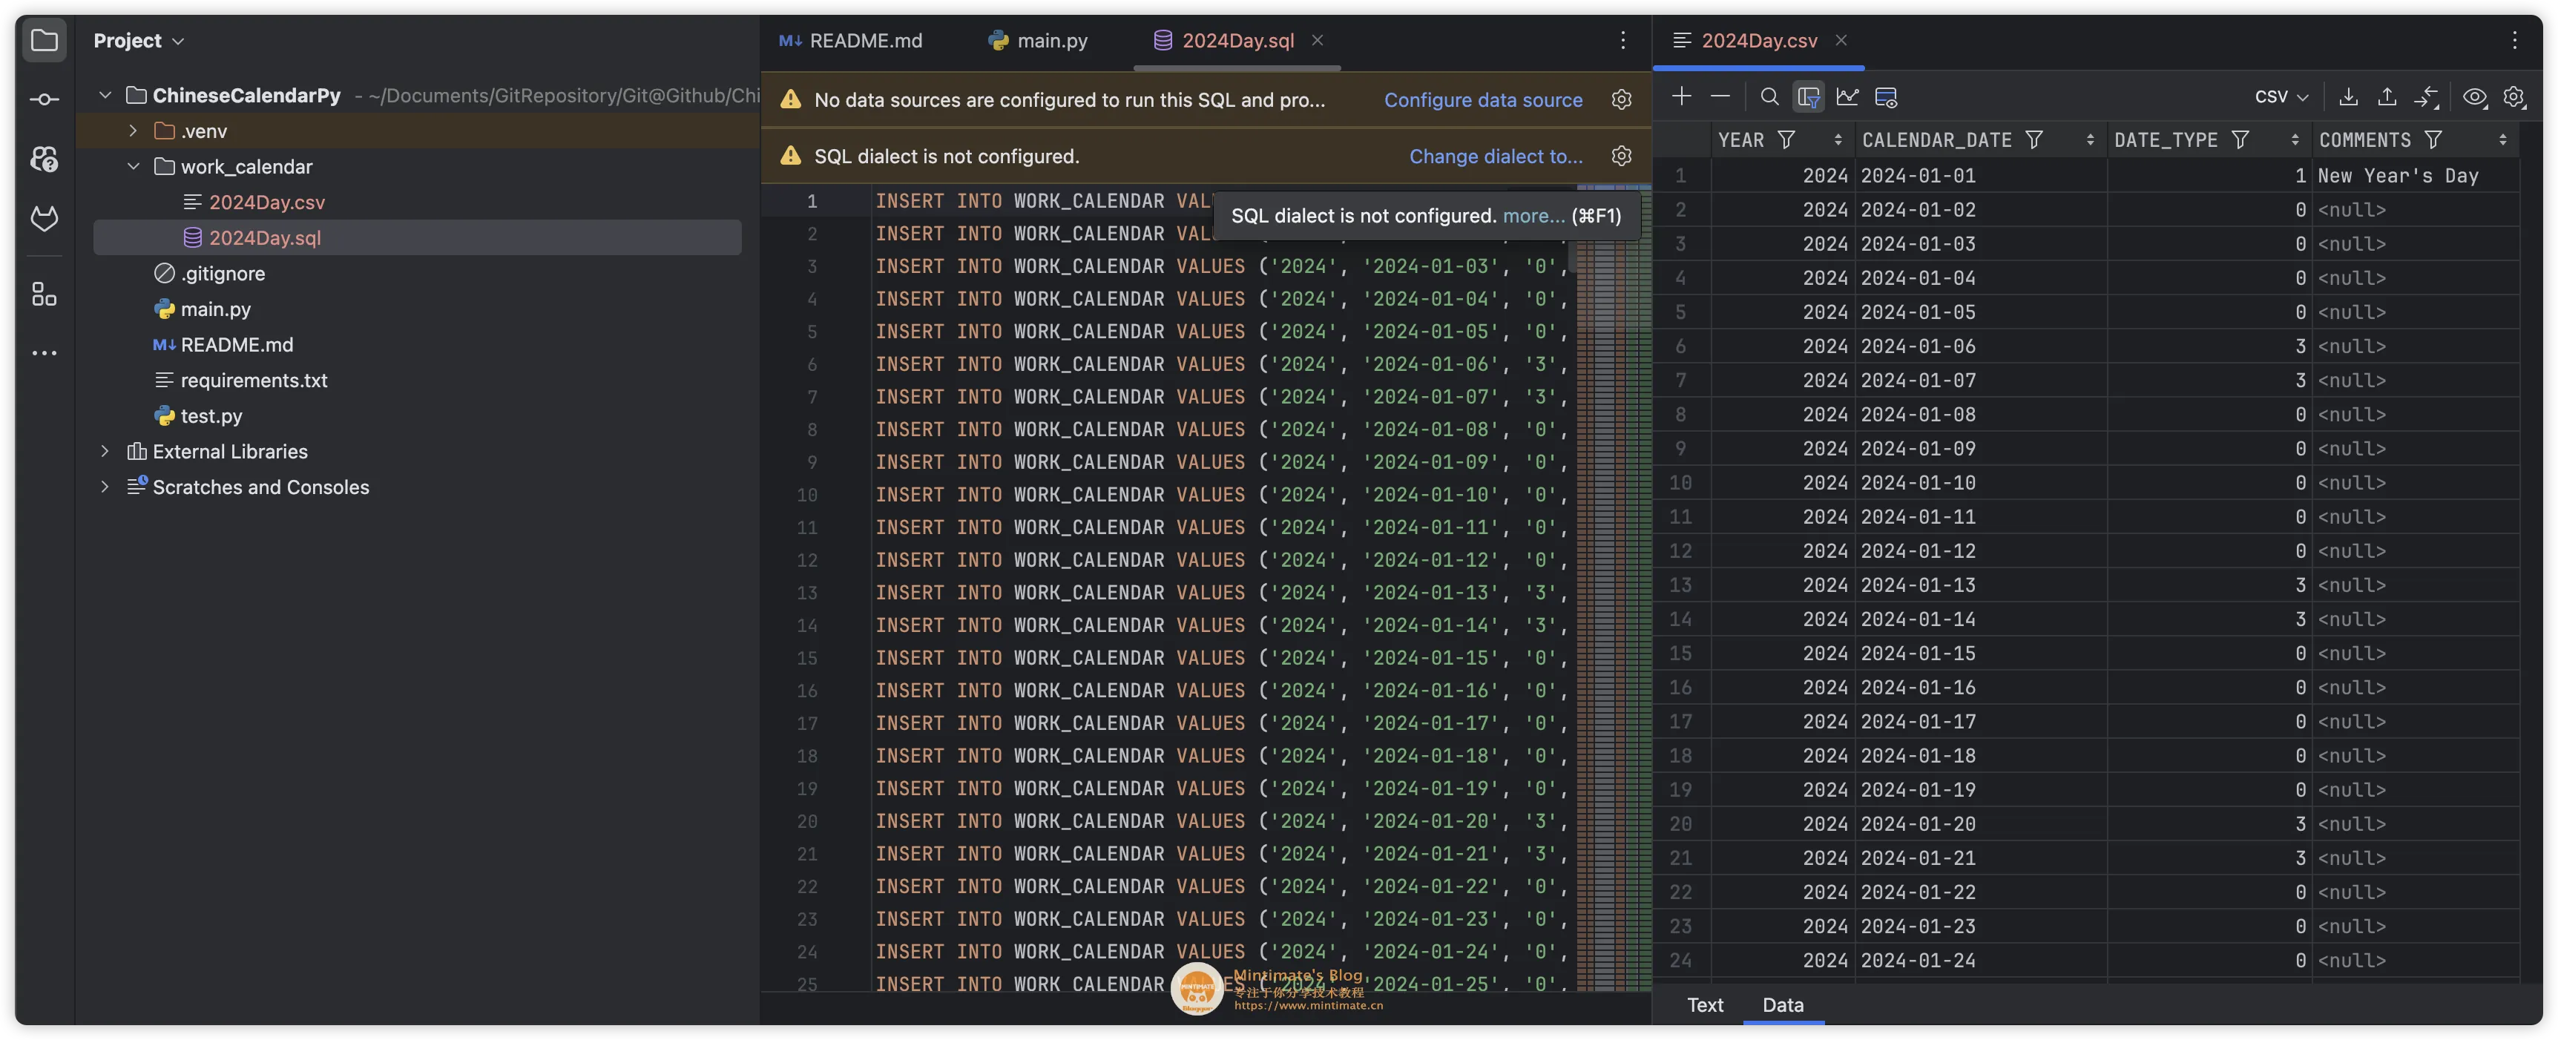The image size is (2558, 1040).
Task: Click the transpose/compare arrows icon
Action: [2426, 96]
